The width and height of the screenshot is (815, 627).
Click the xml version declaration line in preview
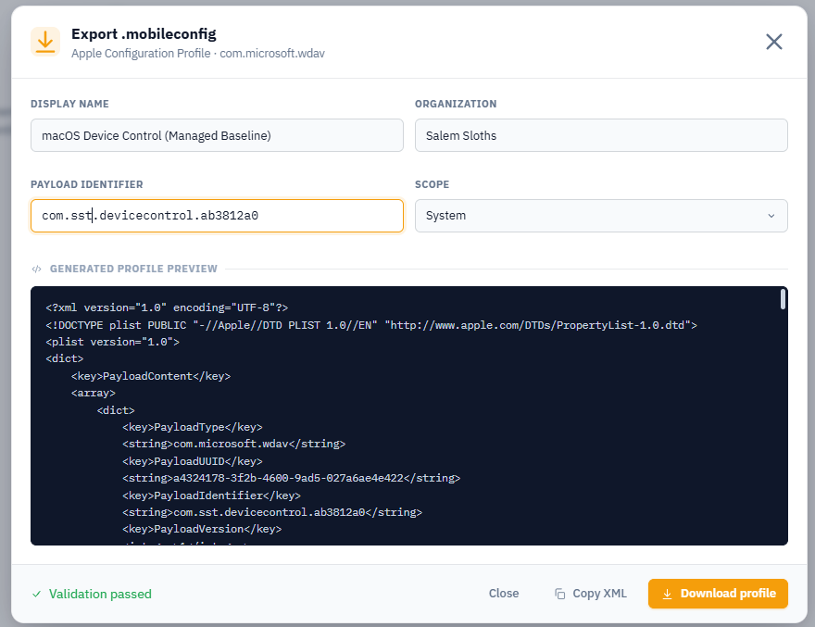coord(167,307)
